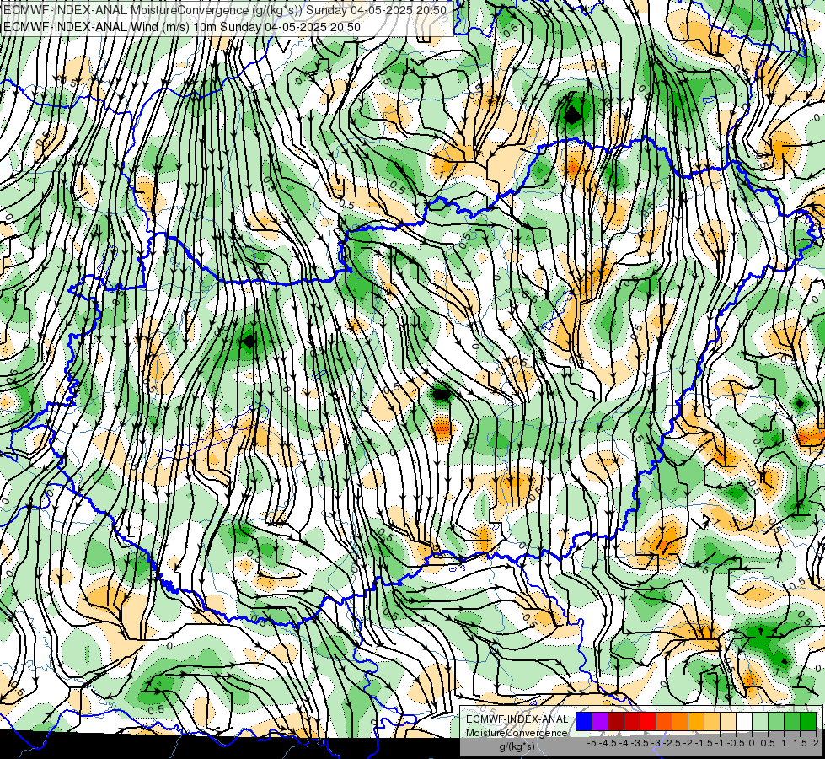Click MoistureConvergence text in the legend
825x759 pixels.
coord(517,733)
